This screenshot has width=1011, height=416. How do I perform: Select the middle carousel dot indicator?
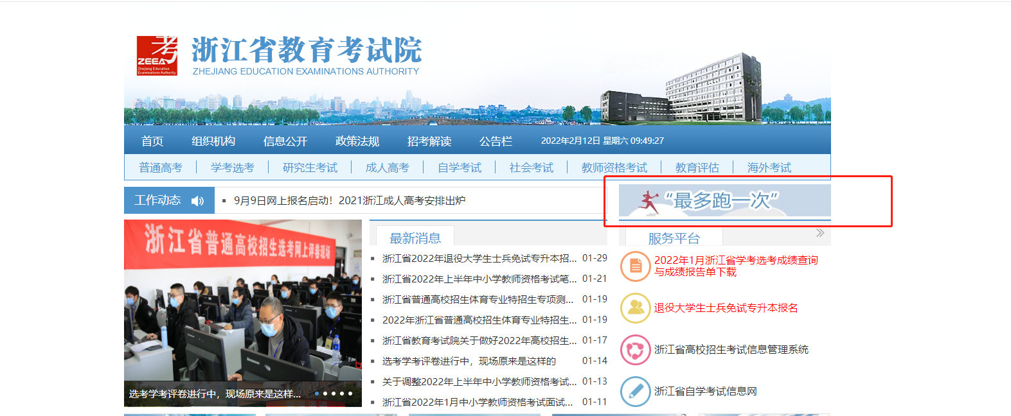click(x=334, y=394)
